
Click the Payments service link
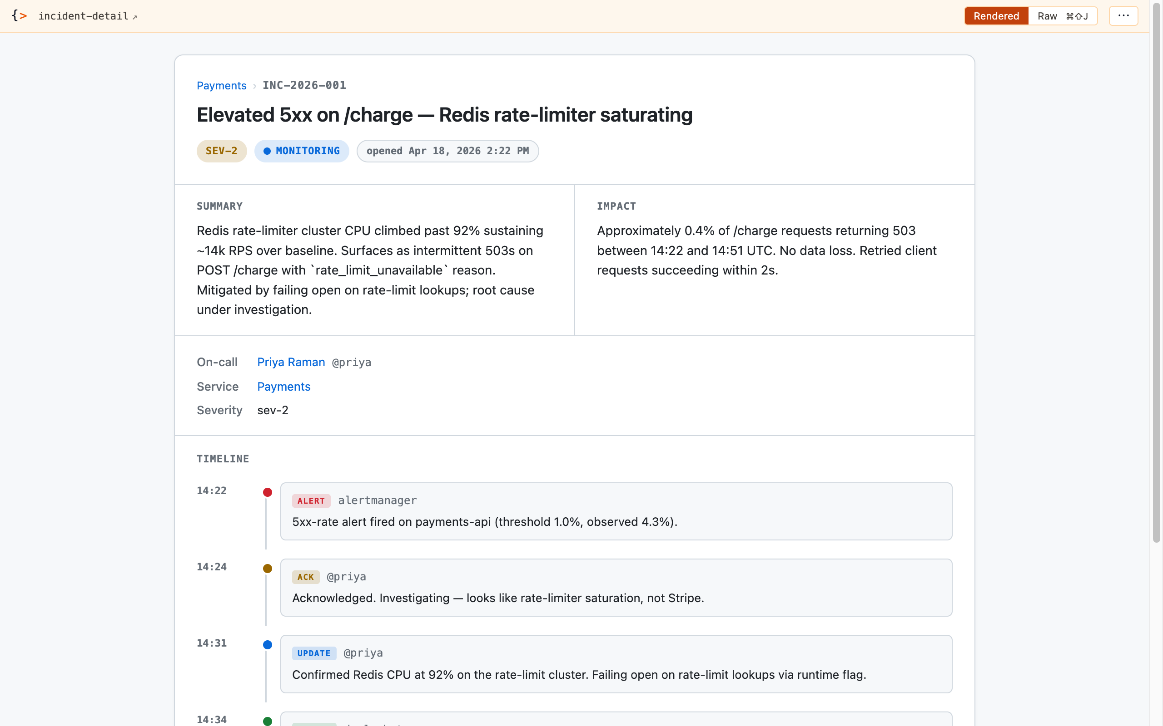coord(283,387)
